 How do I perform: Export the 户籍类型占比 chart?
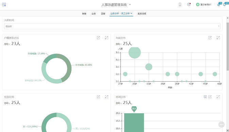98,38
